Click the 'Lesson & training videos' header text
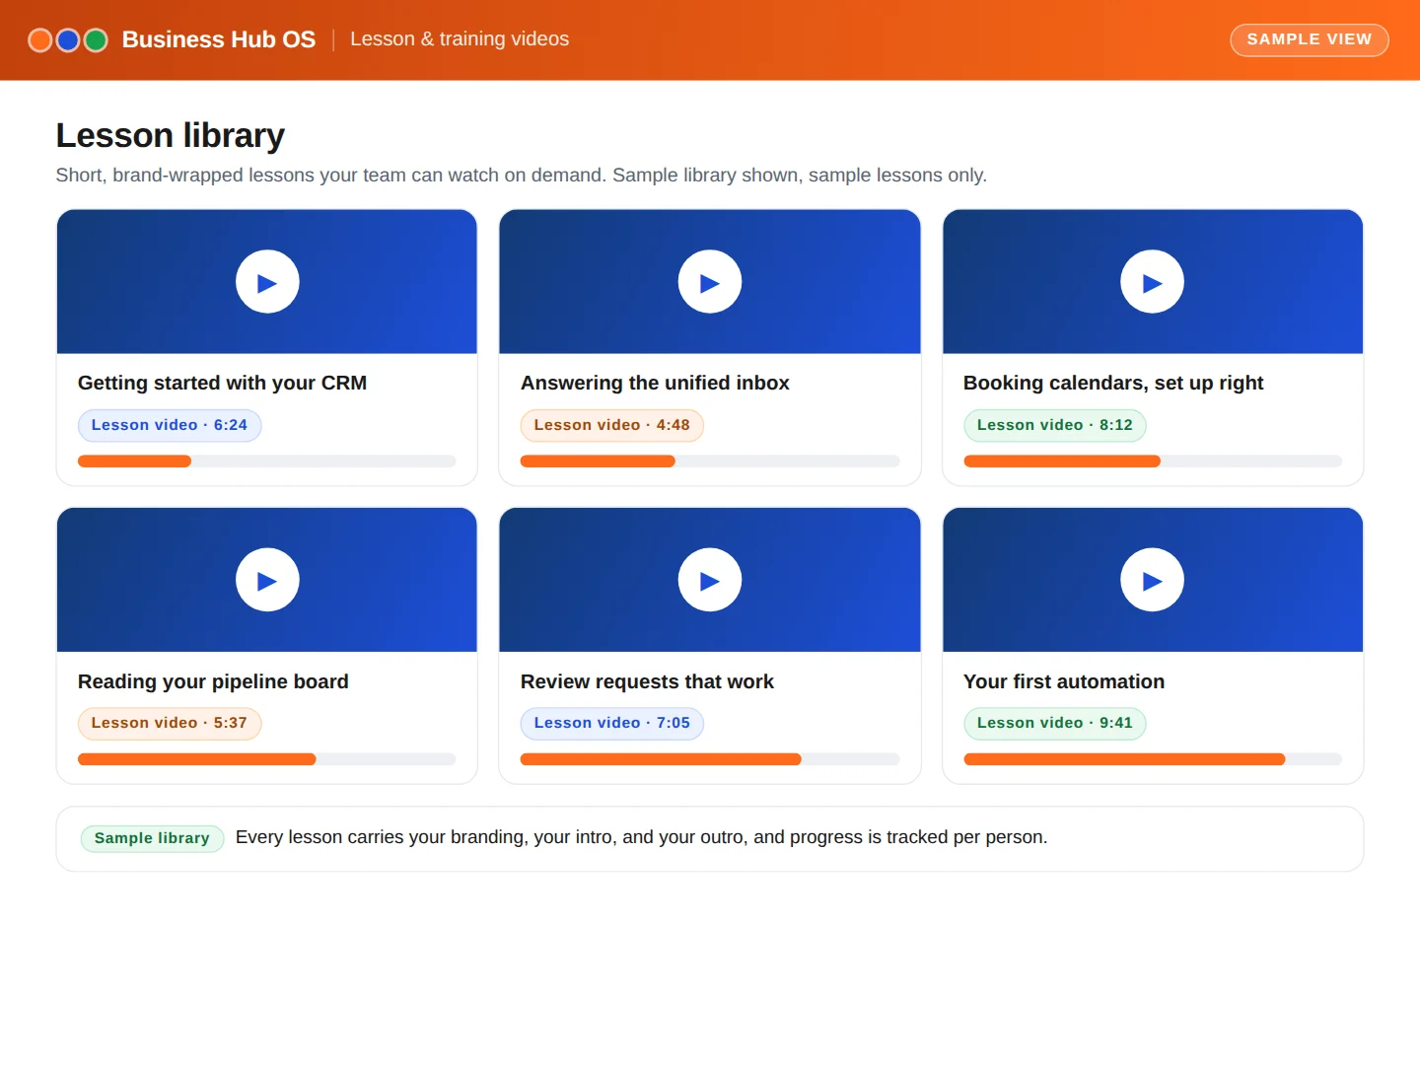 pyautogui.click(x=460, y=39)
